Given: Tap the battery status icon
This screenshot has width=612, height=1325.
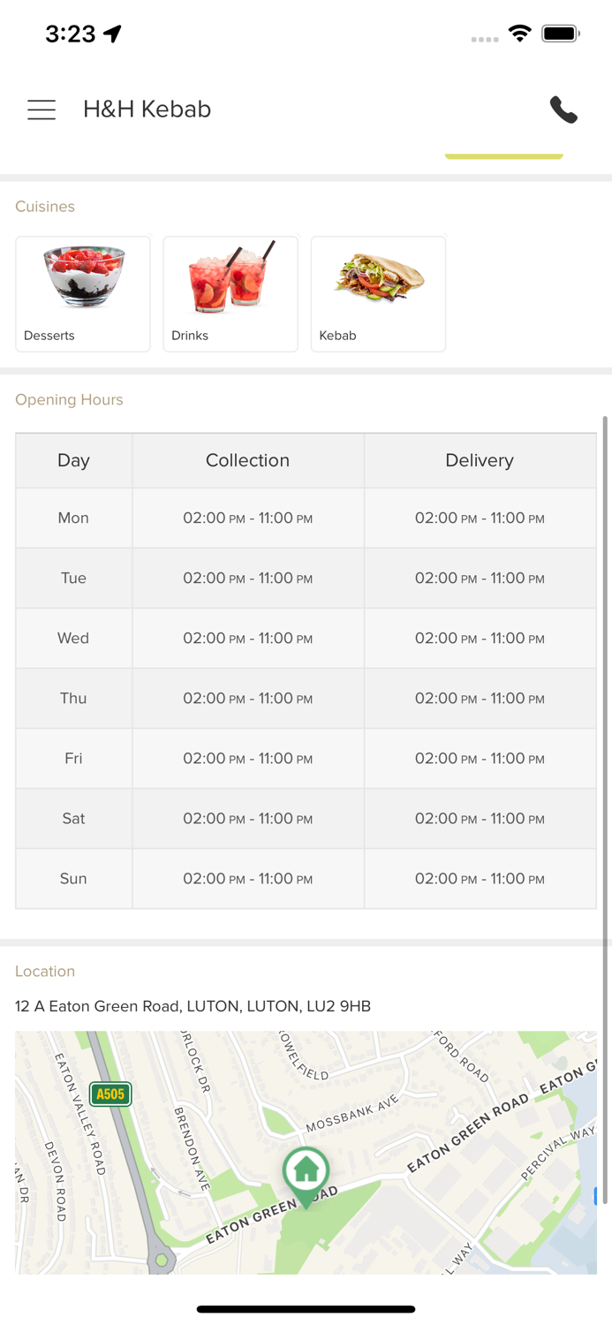Looking at the screenshot, I should [x=561, y=34].
